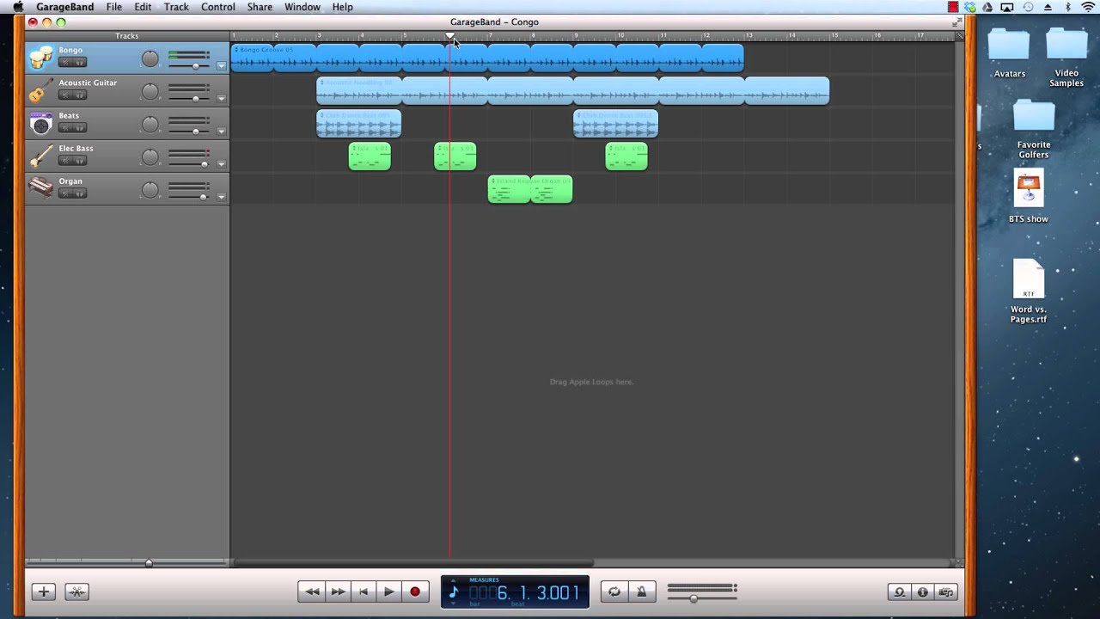Solo the Bongo track with headphones button

80,63
